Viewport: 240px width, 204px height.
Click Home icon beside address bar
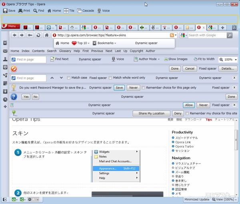click(x=47, y=35)
